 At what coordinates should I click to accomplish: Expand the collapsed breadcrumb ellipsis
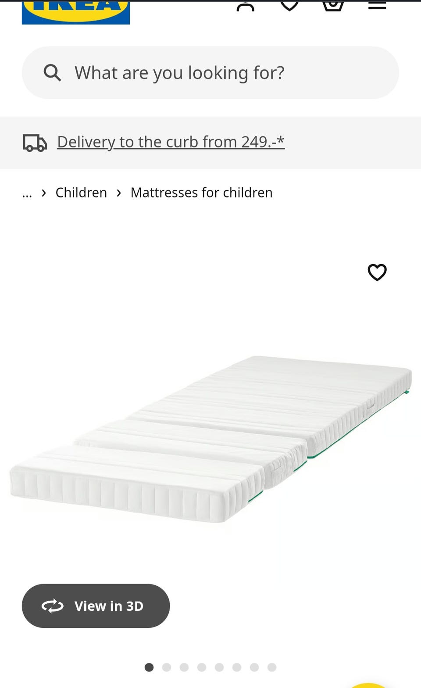coord(27,193)
